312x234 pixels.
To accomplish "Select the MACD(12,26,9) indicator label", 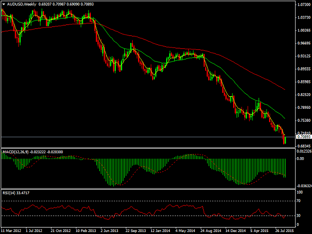I will pyautogui.click(x=15, y=152).
